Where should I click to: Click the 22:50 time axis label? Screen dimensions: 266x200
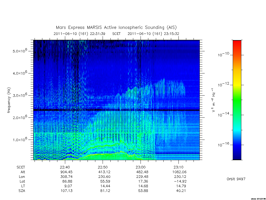tap(103, 167)
